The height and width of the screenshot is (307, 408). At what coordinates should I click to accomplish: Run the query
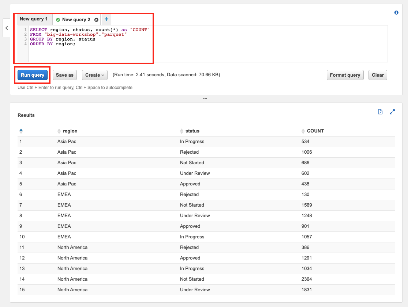click(33, 75)
